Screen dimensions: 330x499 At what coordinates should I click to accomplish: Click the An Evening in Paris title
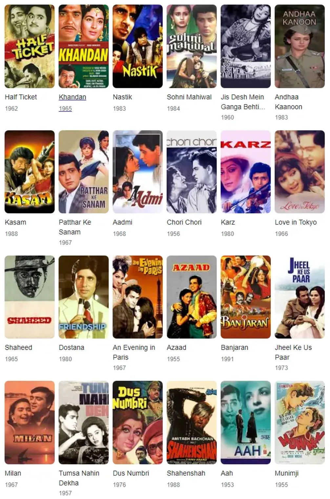[x=134, y=352]
